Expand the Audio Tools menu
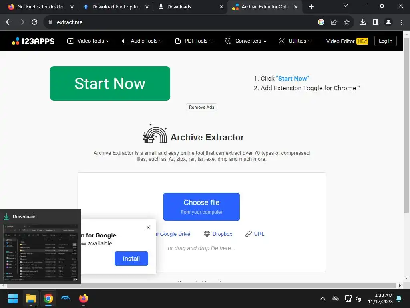Screen dimensions: 410x308 click(x=143, y=41)
